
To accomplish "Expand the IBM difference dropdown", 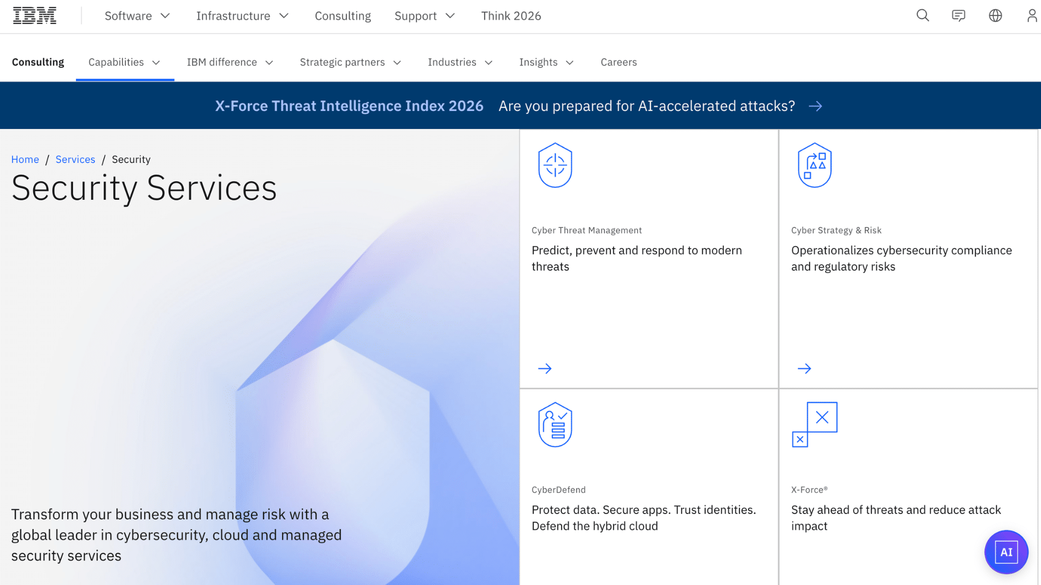I will pyautogui.click(x=230, y=62).
